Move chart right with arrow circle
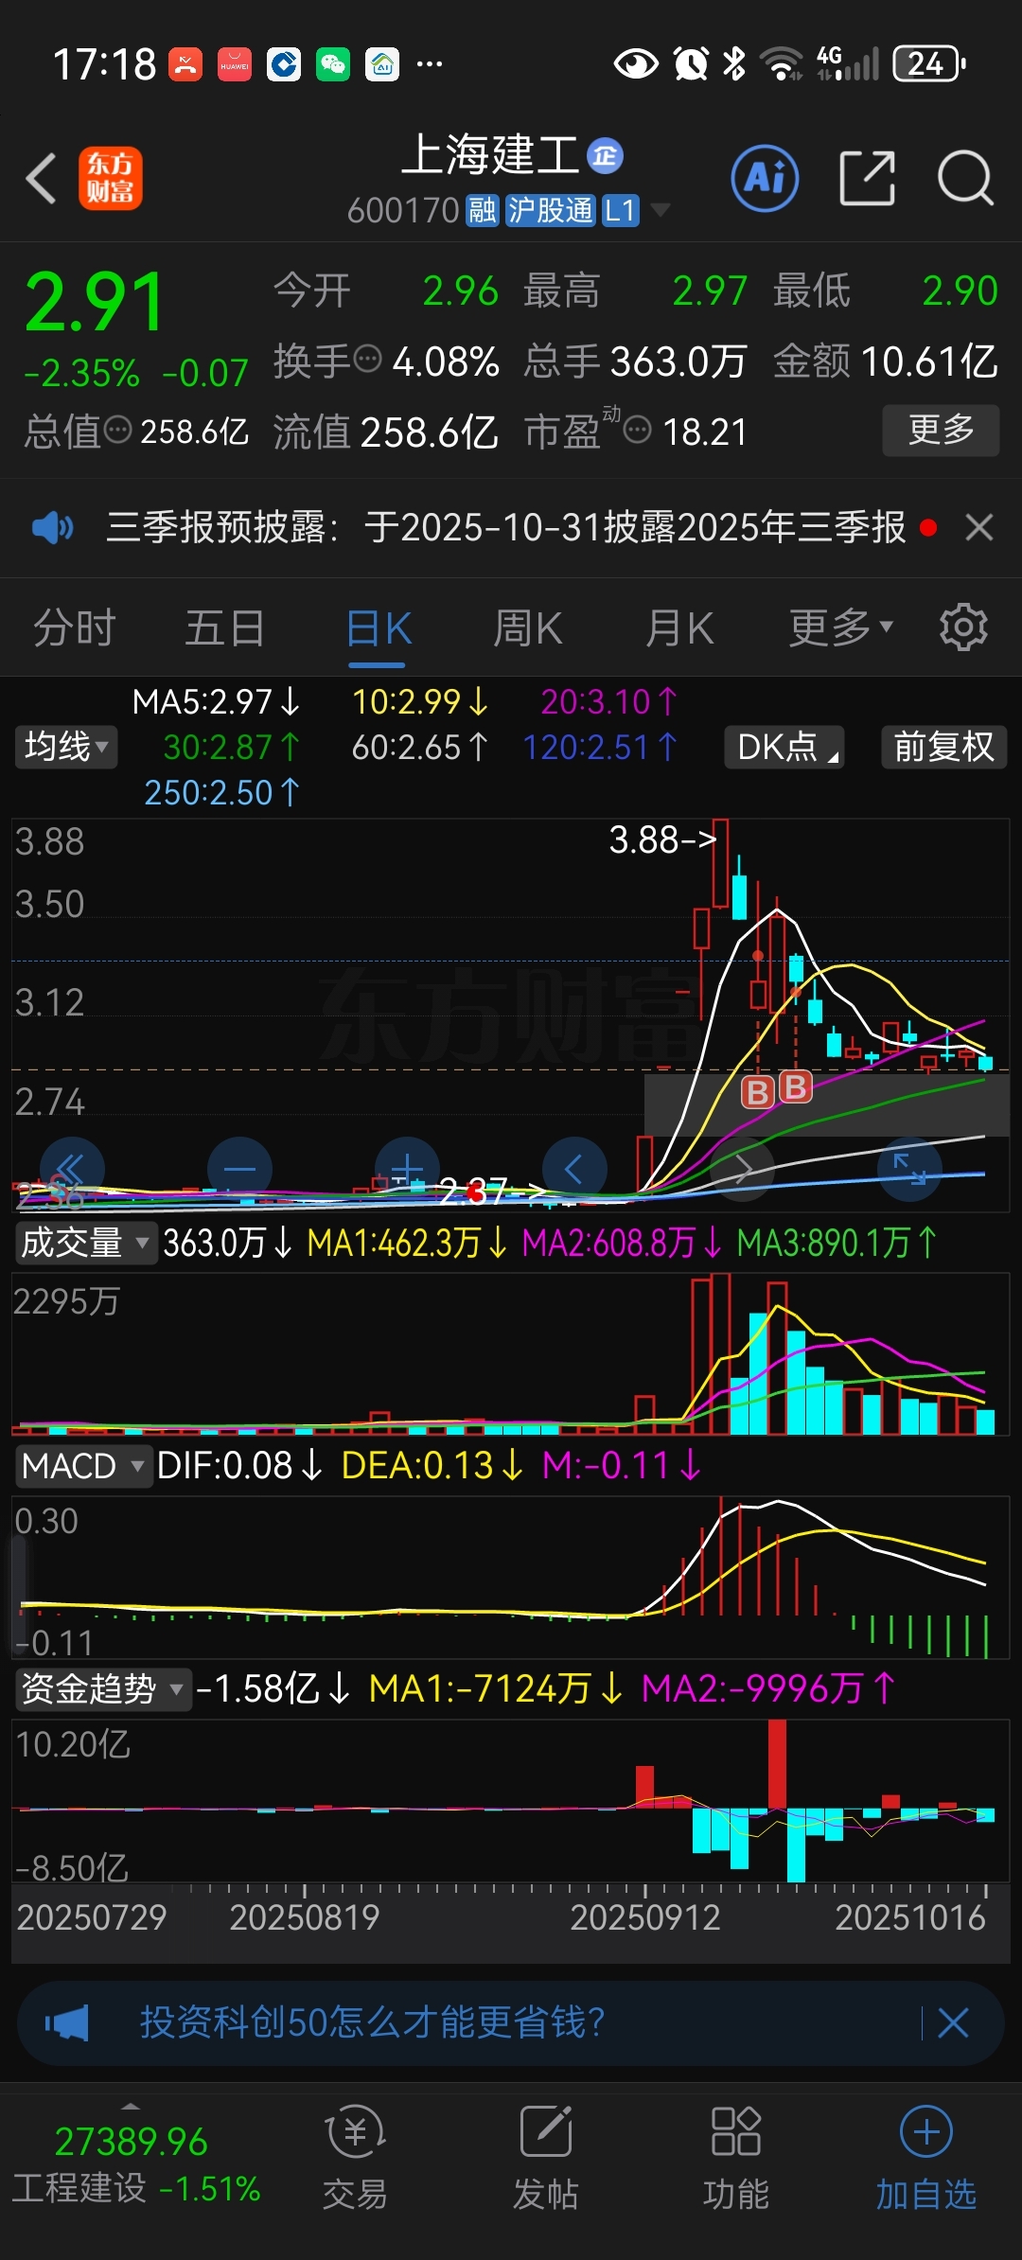 [742, 1170]
